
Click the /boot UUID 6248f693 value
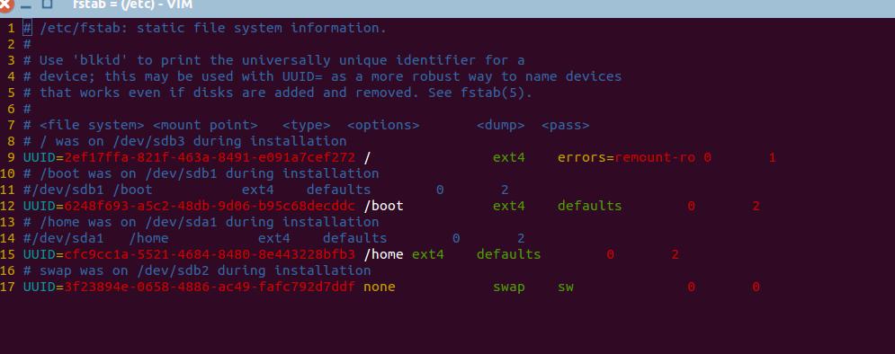[210, 206]
